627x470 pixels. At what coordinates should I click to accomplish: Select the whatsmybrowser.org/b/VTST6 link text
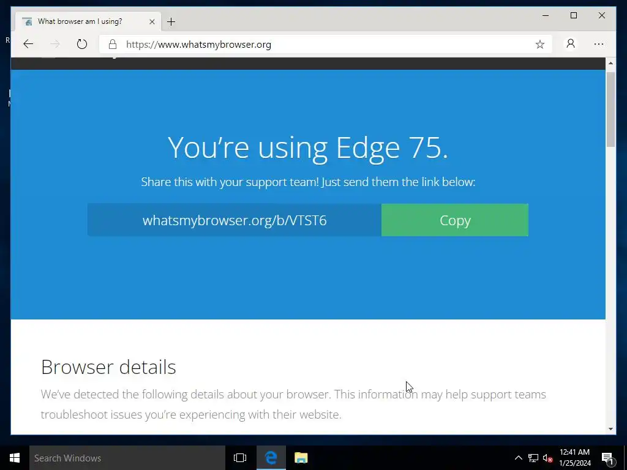[235, 220]
